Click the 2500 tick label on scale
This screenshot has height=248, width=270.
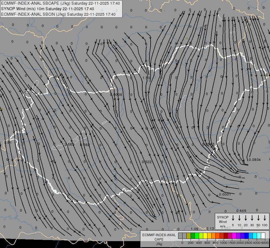click(x=248, y=243)
